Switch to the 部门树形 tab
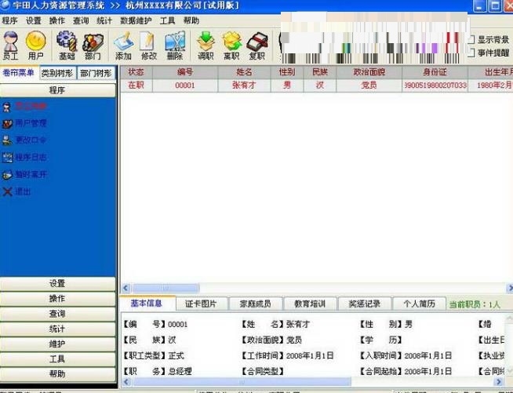The height and width of the screenshot is (393, 513). pos(96,73)
